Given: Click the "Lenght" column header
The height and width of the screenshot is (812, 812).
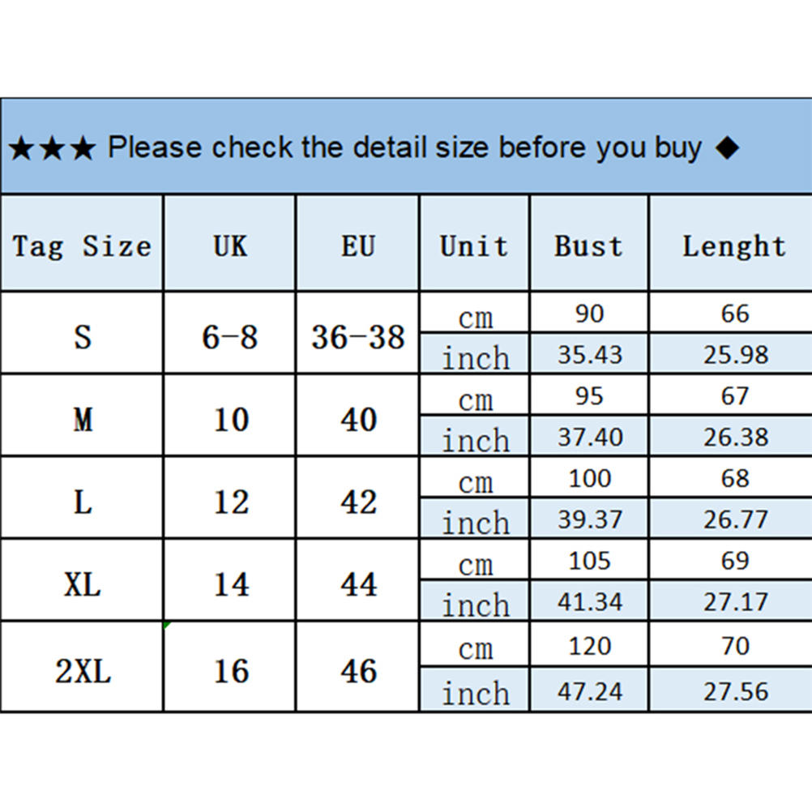Looking at the screenshot, I should (x=734, y=246).
